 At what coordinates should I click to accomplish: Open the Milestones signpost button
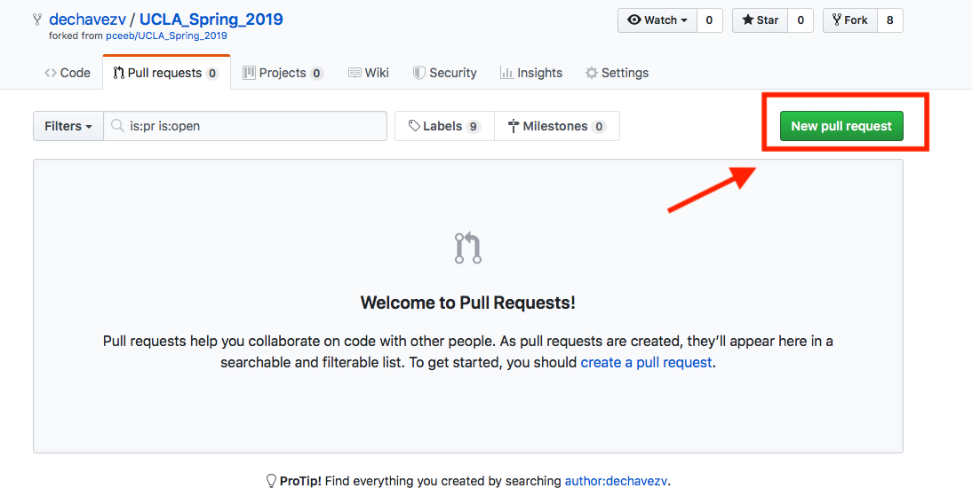557,126
